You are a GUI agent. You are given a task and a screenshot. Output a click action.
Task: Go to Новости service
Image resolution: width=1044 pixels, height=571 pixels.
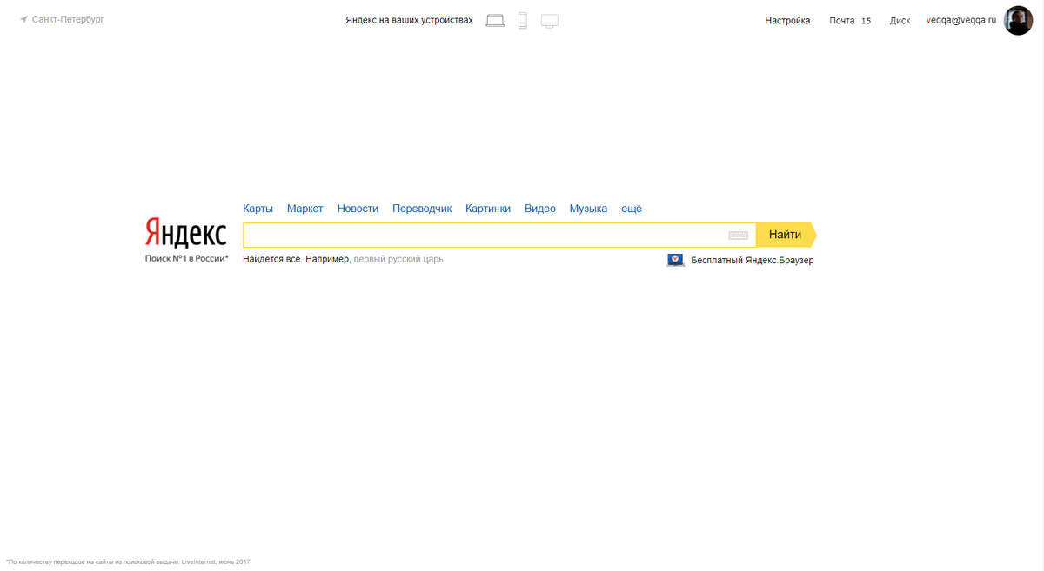tap(358, 209)
